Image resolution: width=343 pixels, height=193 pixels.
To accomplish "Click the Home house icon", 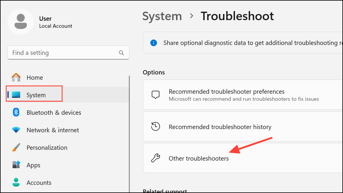I will click(16, 77).
